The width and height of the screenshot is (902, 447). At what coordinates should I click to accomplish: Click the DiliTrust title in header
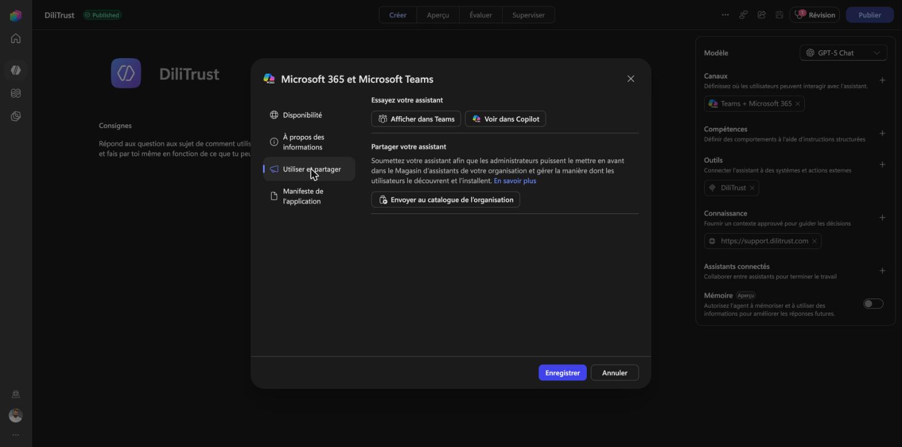pos(59,15)
